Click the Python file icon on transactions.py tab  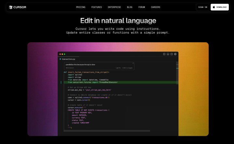tap(60, 59)
